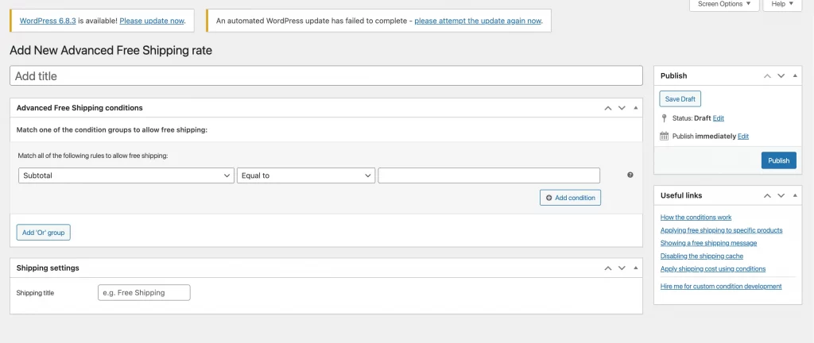The height and width of the screenshot is (343, 814).
Task: Move Shipping settings panel up
Action: click(x=608, y=268)
